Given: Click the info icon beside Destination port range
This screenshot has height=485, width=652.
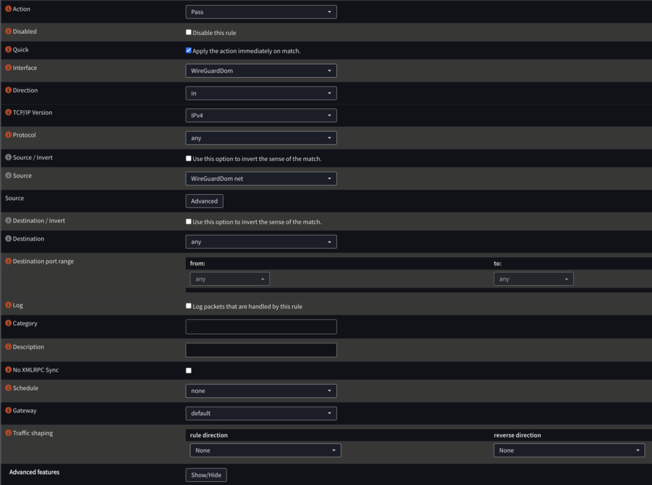Looking at the screenshot, I should coord(8,262).
